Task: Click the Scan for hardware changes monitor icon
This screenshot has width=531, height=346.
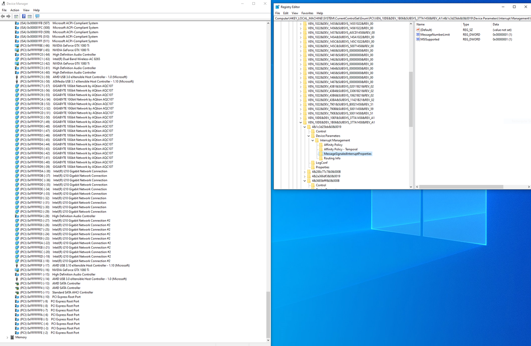Action: (x=37, y=16)
